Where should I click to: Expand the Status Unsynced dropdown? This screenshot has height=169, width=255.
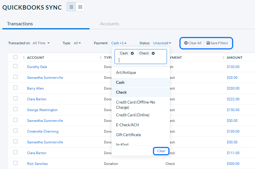162,43
